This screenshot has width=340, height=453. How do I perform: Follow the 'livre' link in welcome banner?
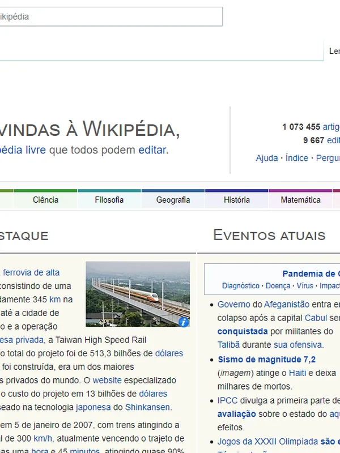pyautogui.click(x=36, y=150)
